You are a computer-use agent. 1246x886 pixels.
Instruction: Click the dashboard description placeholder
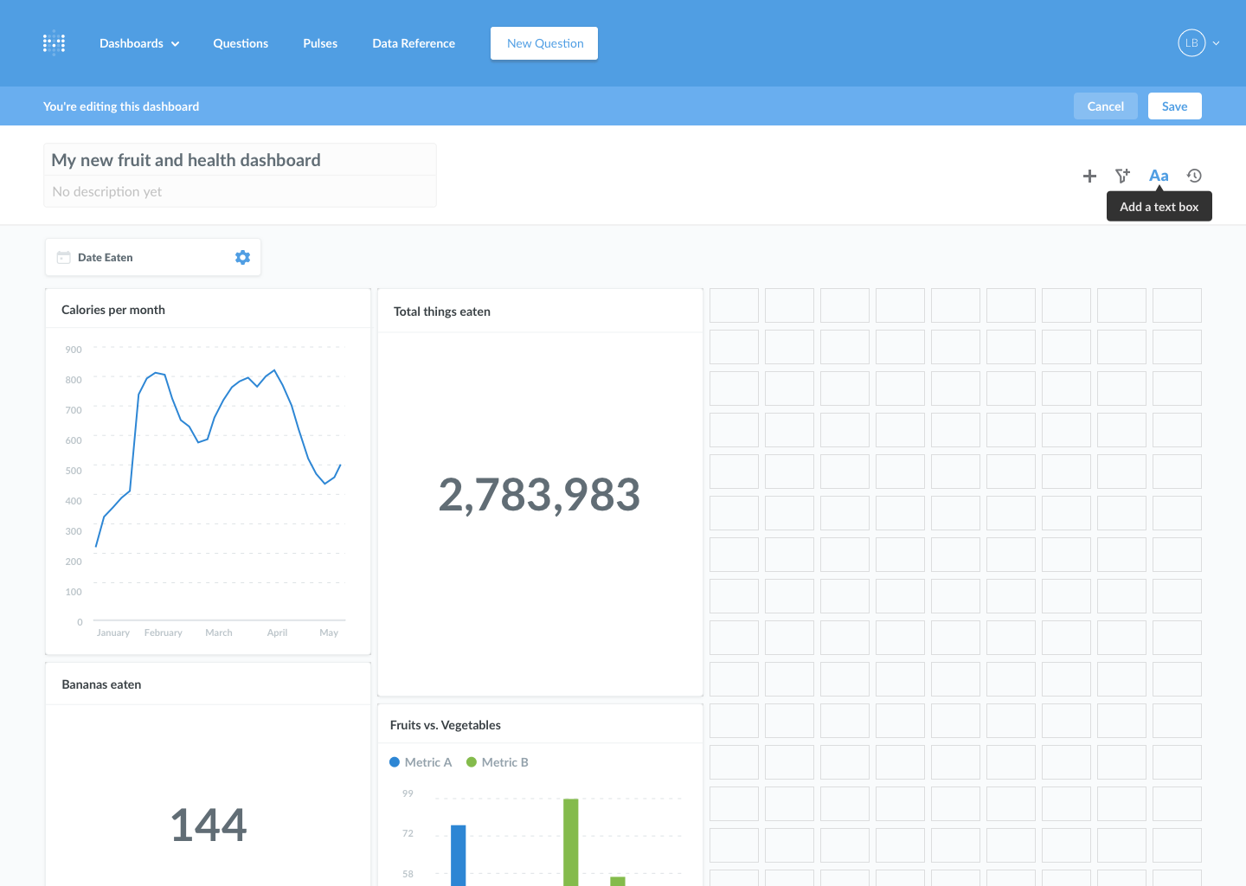click(106, 191)
